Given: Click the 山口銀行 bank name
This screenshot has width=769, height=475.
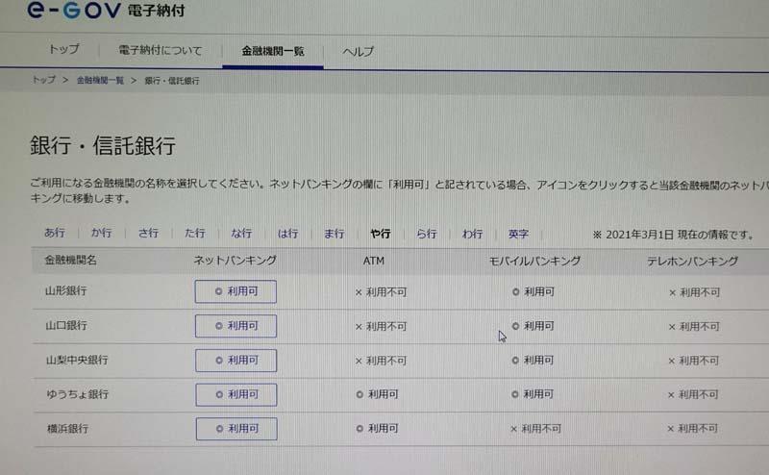Looking at the screenshot, I should click(66, 325).
